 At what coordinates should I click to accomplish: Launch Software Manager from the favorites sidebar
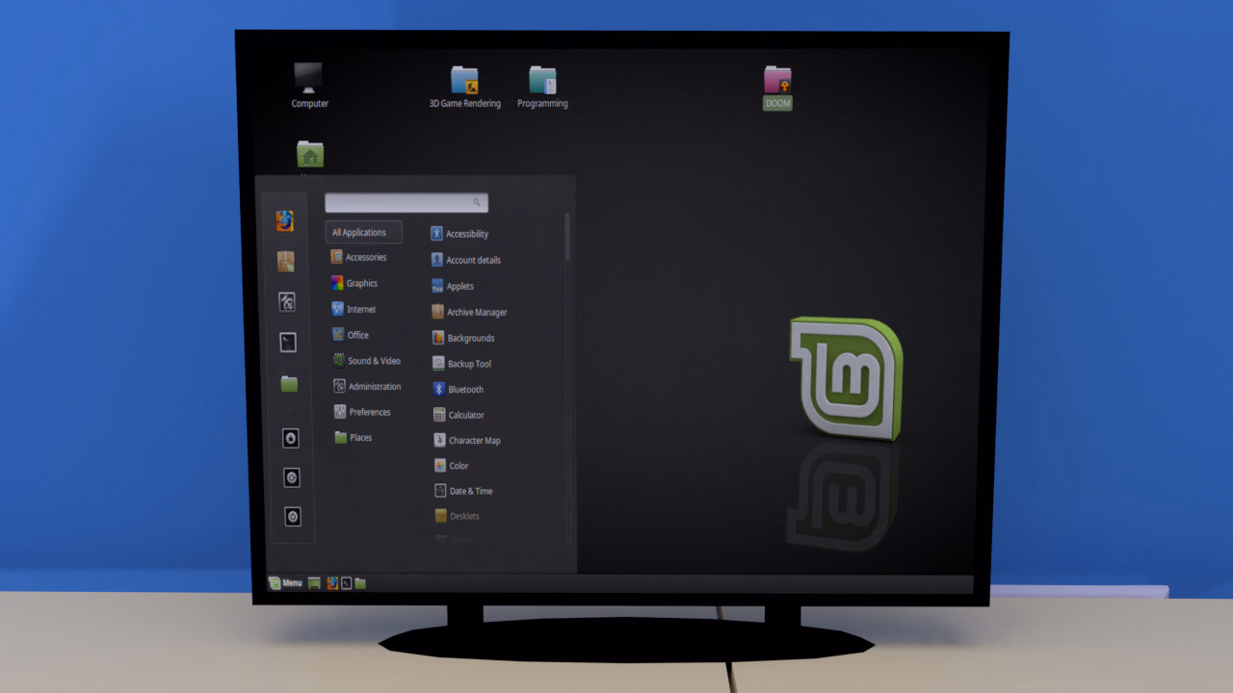click(x=286, y=262)
